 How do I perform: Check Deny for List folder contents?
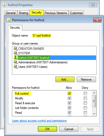click(x=85, y=108)
